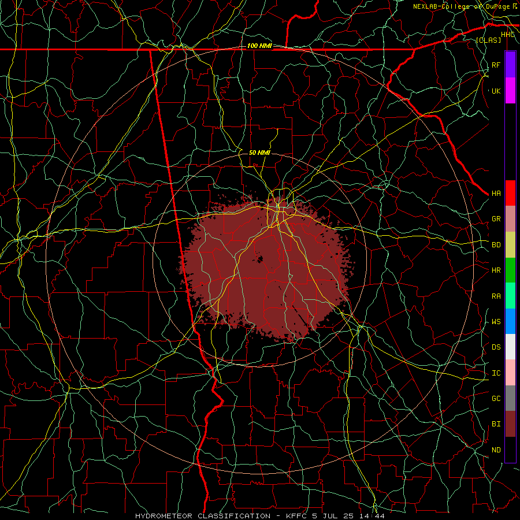
Task: Click the mint green RA legend swatch
Action: (x=510, y=296)
